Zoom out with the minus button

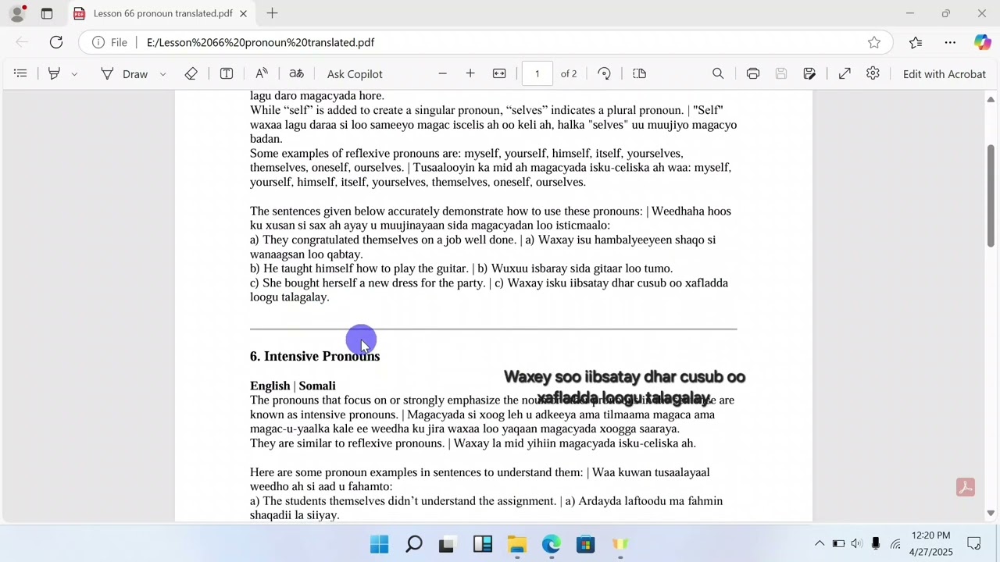coord(442,73)
